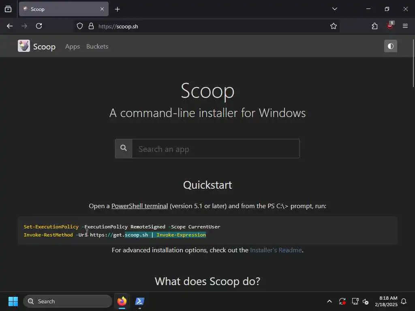Go forward with the arrow button
415x311 pixels.
(x=24, y=26)
